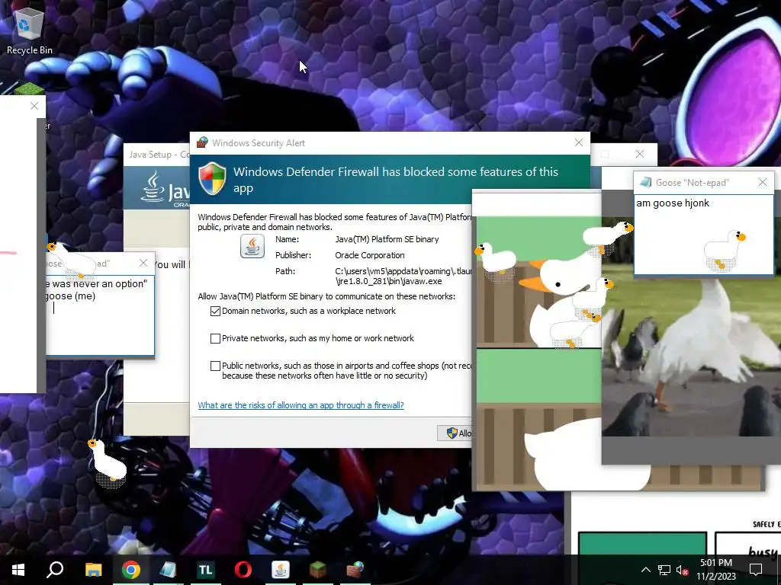Close the Windows Security Alert dialog
Image resolution: width=781 pixels, height=585 pixels.
click(578, 142)
